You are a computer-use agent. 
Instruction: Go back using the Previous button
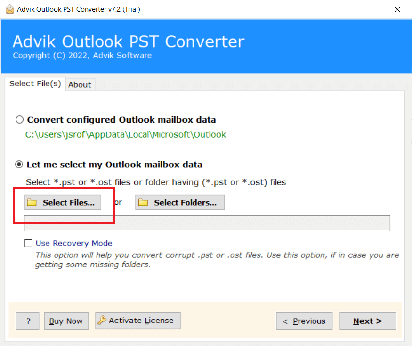pos(304,321)
